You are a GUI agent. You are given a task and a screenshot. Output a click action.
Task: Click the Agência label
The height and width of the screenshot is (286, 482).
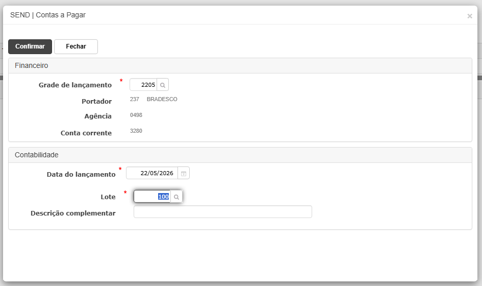(x=98, y=116)
